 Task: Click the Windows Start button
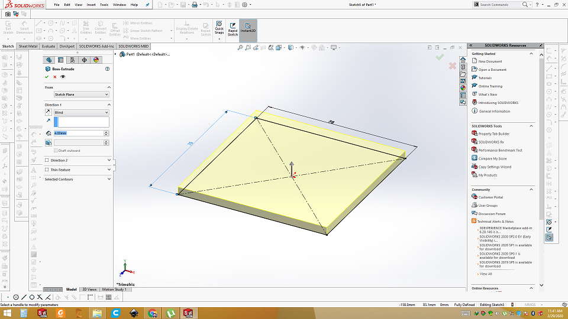coord(8,313)
